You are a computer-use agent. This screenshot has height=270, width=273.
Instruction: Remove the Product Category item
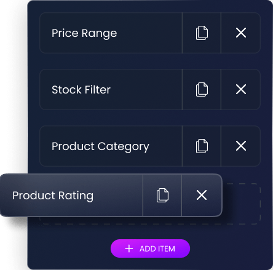coord(241,146)
